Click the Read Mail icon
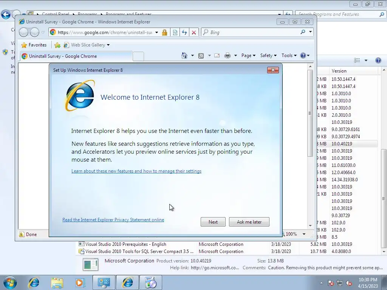 pyautogui.click(x=217, y=56)
